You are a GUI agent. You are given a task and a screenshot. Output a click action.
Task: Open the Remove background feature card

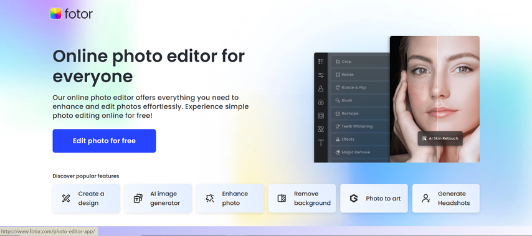(x=302, y=199)
